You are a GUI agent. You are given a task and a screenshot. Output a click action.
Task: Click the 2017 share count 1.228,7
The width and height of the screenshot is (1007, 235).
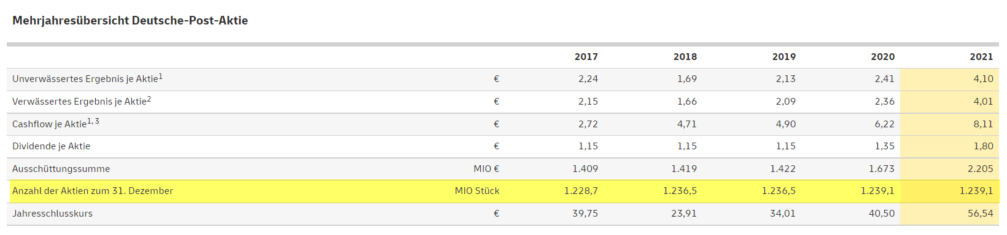point(581,191)
